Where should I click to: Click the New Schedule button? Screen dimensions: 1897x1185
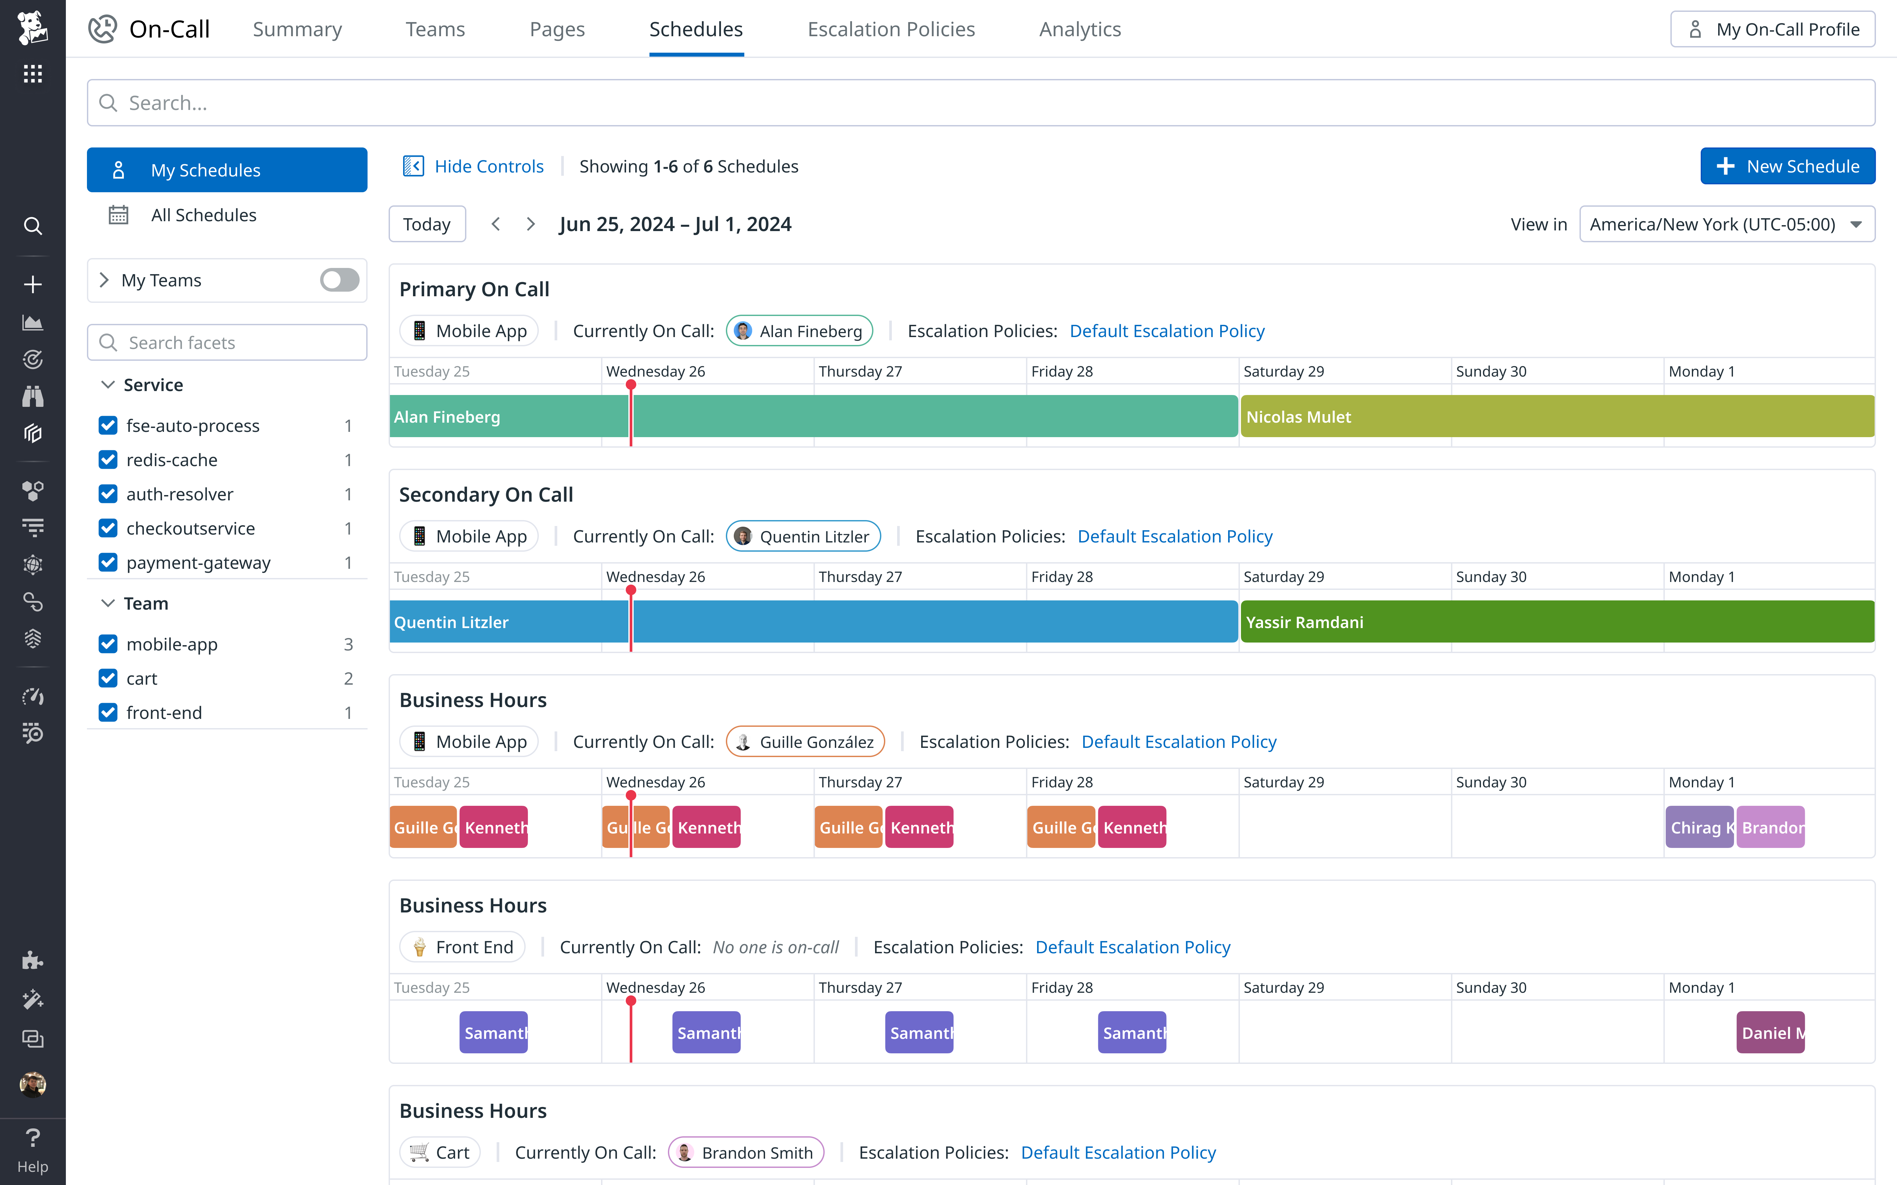pos(1787,166)
